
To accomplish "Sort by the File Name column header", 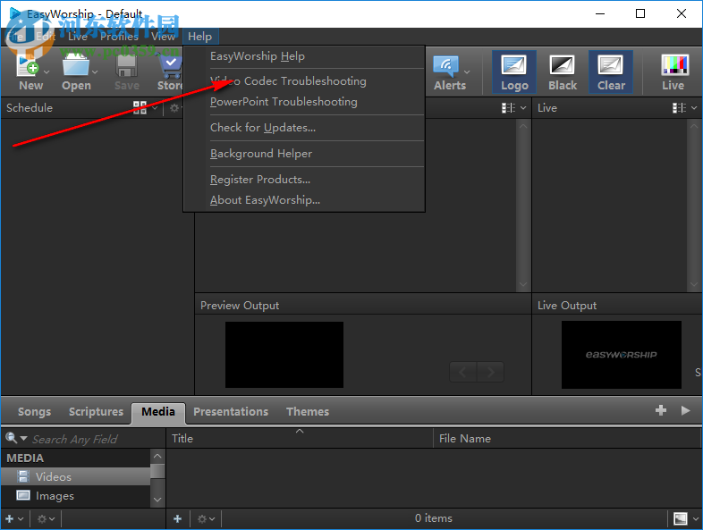I will point(567,439).
